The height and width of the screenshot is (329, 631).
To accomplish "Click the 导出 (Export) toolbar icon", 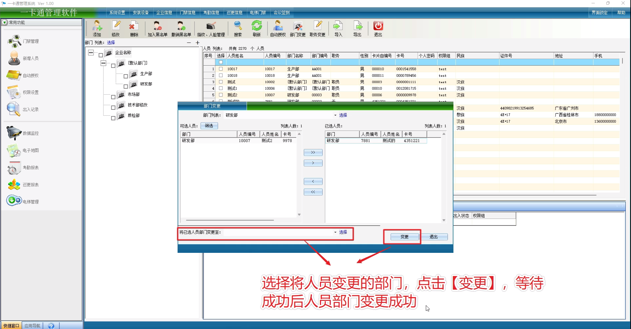I will click(x=357, y=28).
